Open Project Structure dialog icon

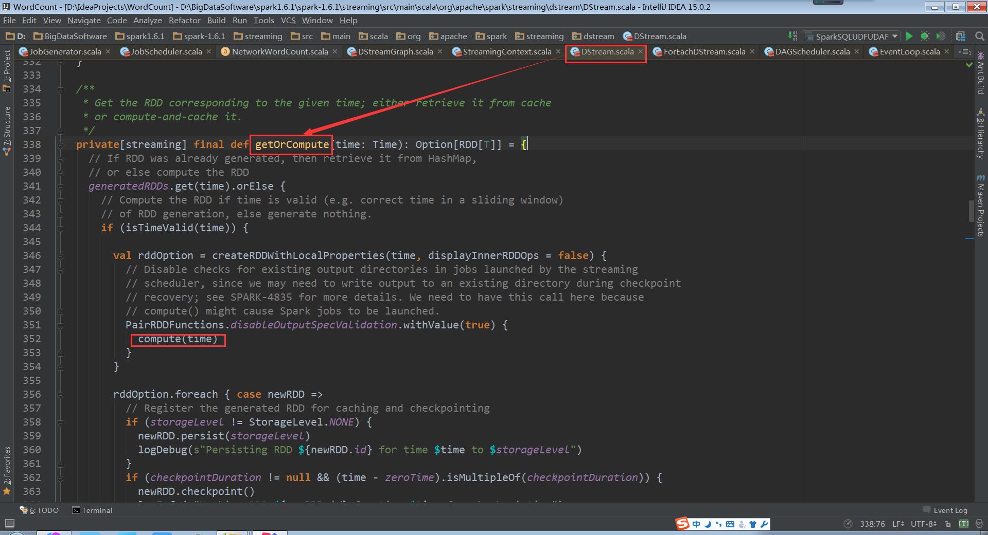coord(961,36)
